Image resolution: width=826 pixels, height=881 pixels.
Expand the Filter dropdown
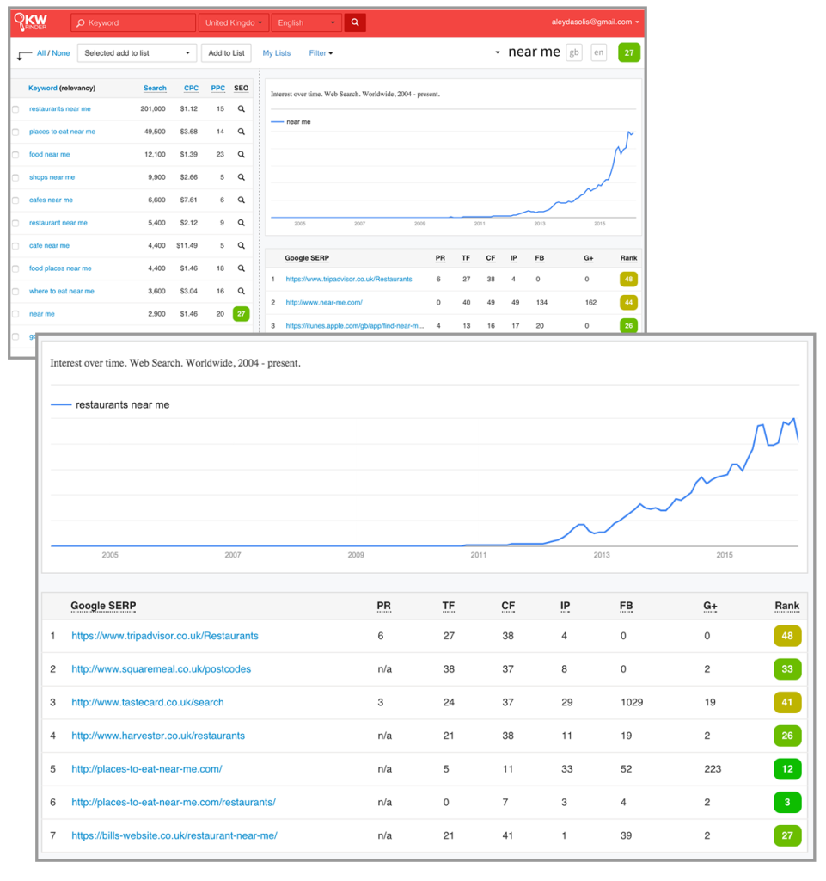click(321, 53)
